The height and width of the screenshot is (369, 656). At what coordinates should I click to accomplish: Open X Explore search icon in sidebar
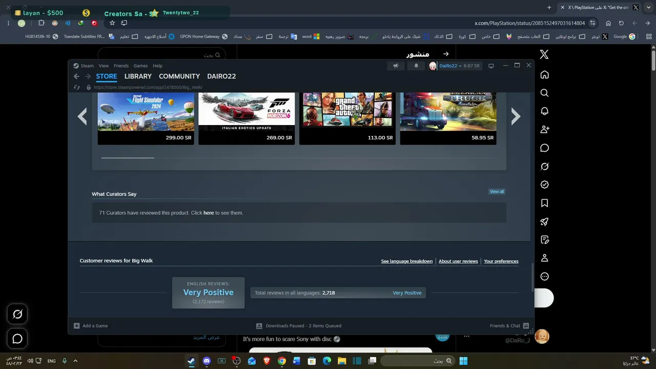click(x=544, y=93)
